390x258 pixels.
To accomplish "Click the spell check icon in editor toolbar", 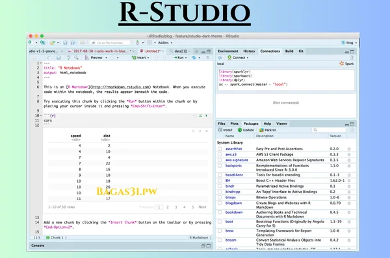I will [68, 58].
